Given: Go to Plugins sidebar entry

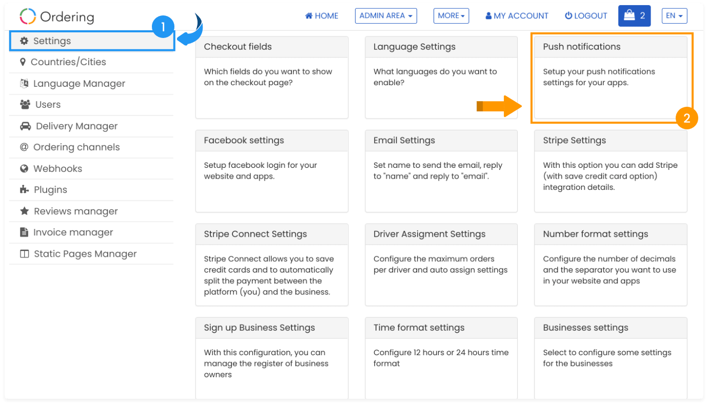Looking at the screenshot, I should pos(91,190).
